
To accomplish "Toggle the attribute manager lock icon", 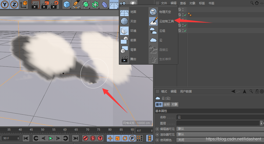I will pos(257,91).
